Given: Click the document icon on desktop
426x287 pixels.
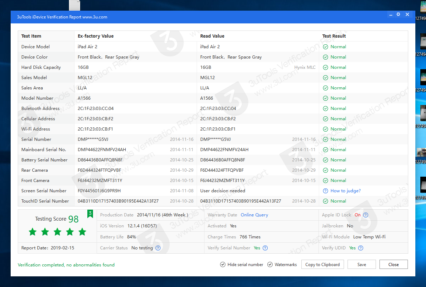Looking at the screenshot, I should click(75, 5).
